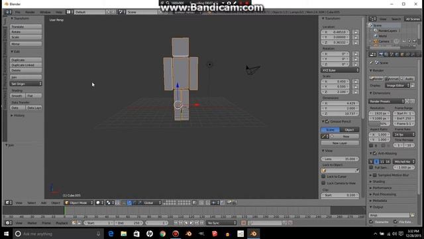Screen dimensions: 424x239
Task: Open the Global orientation dropdown
Action: tap(152, 202)
